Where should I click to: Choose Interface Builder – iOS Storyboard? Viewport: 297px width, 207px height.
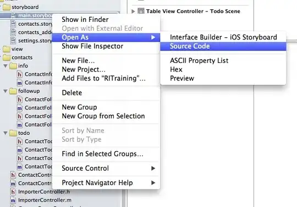click(x=223, y=37)
